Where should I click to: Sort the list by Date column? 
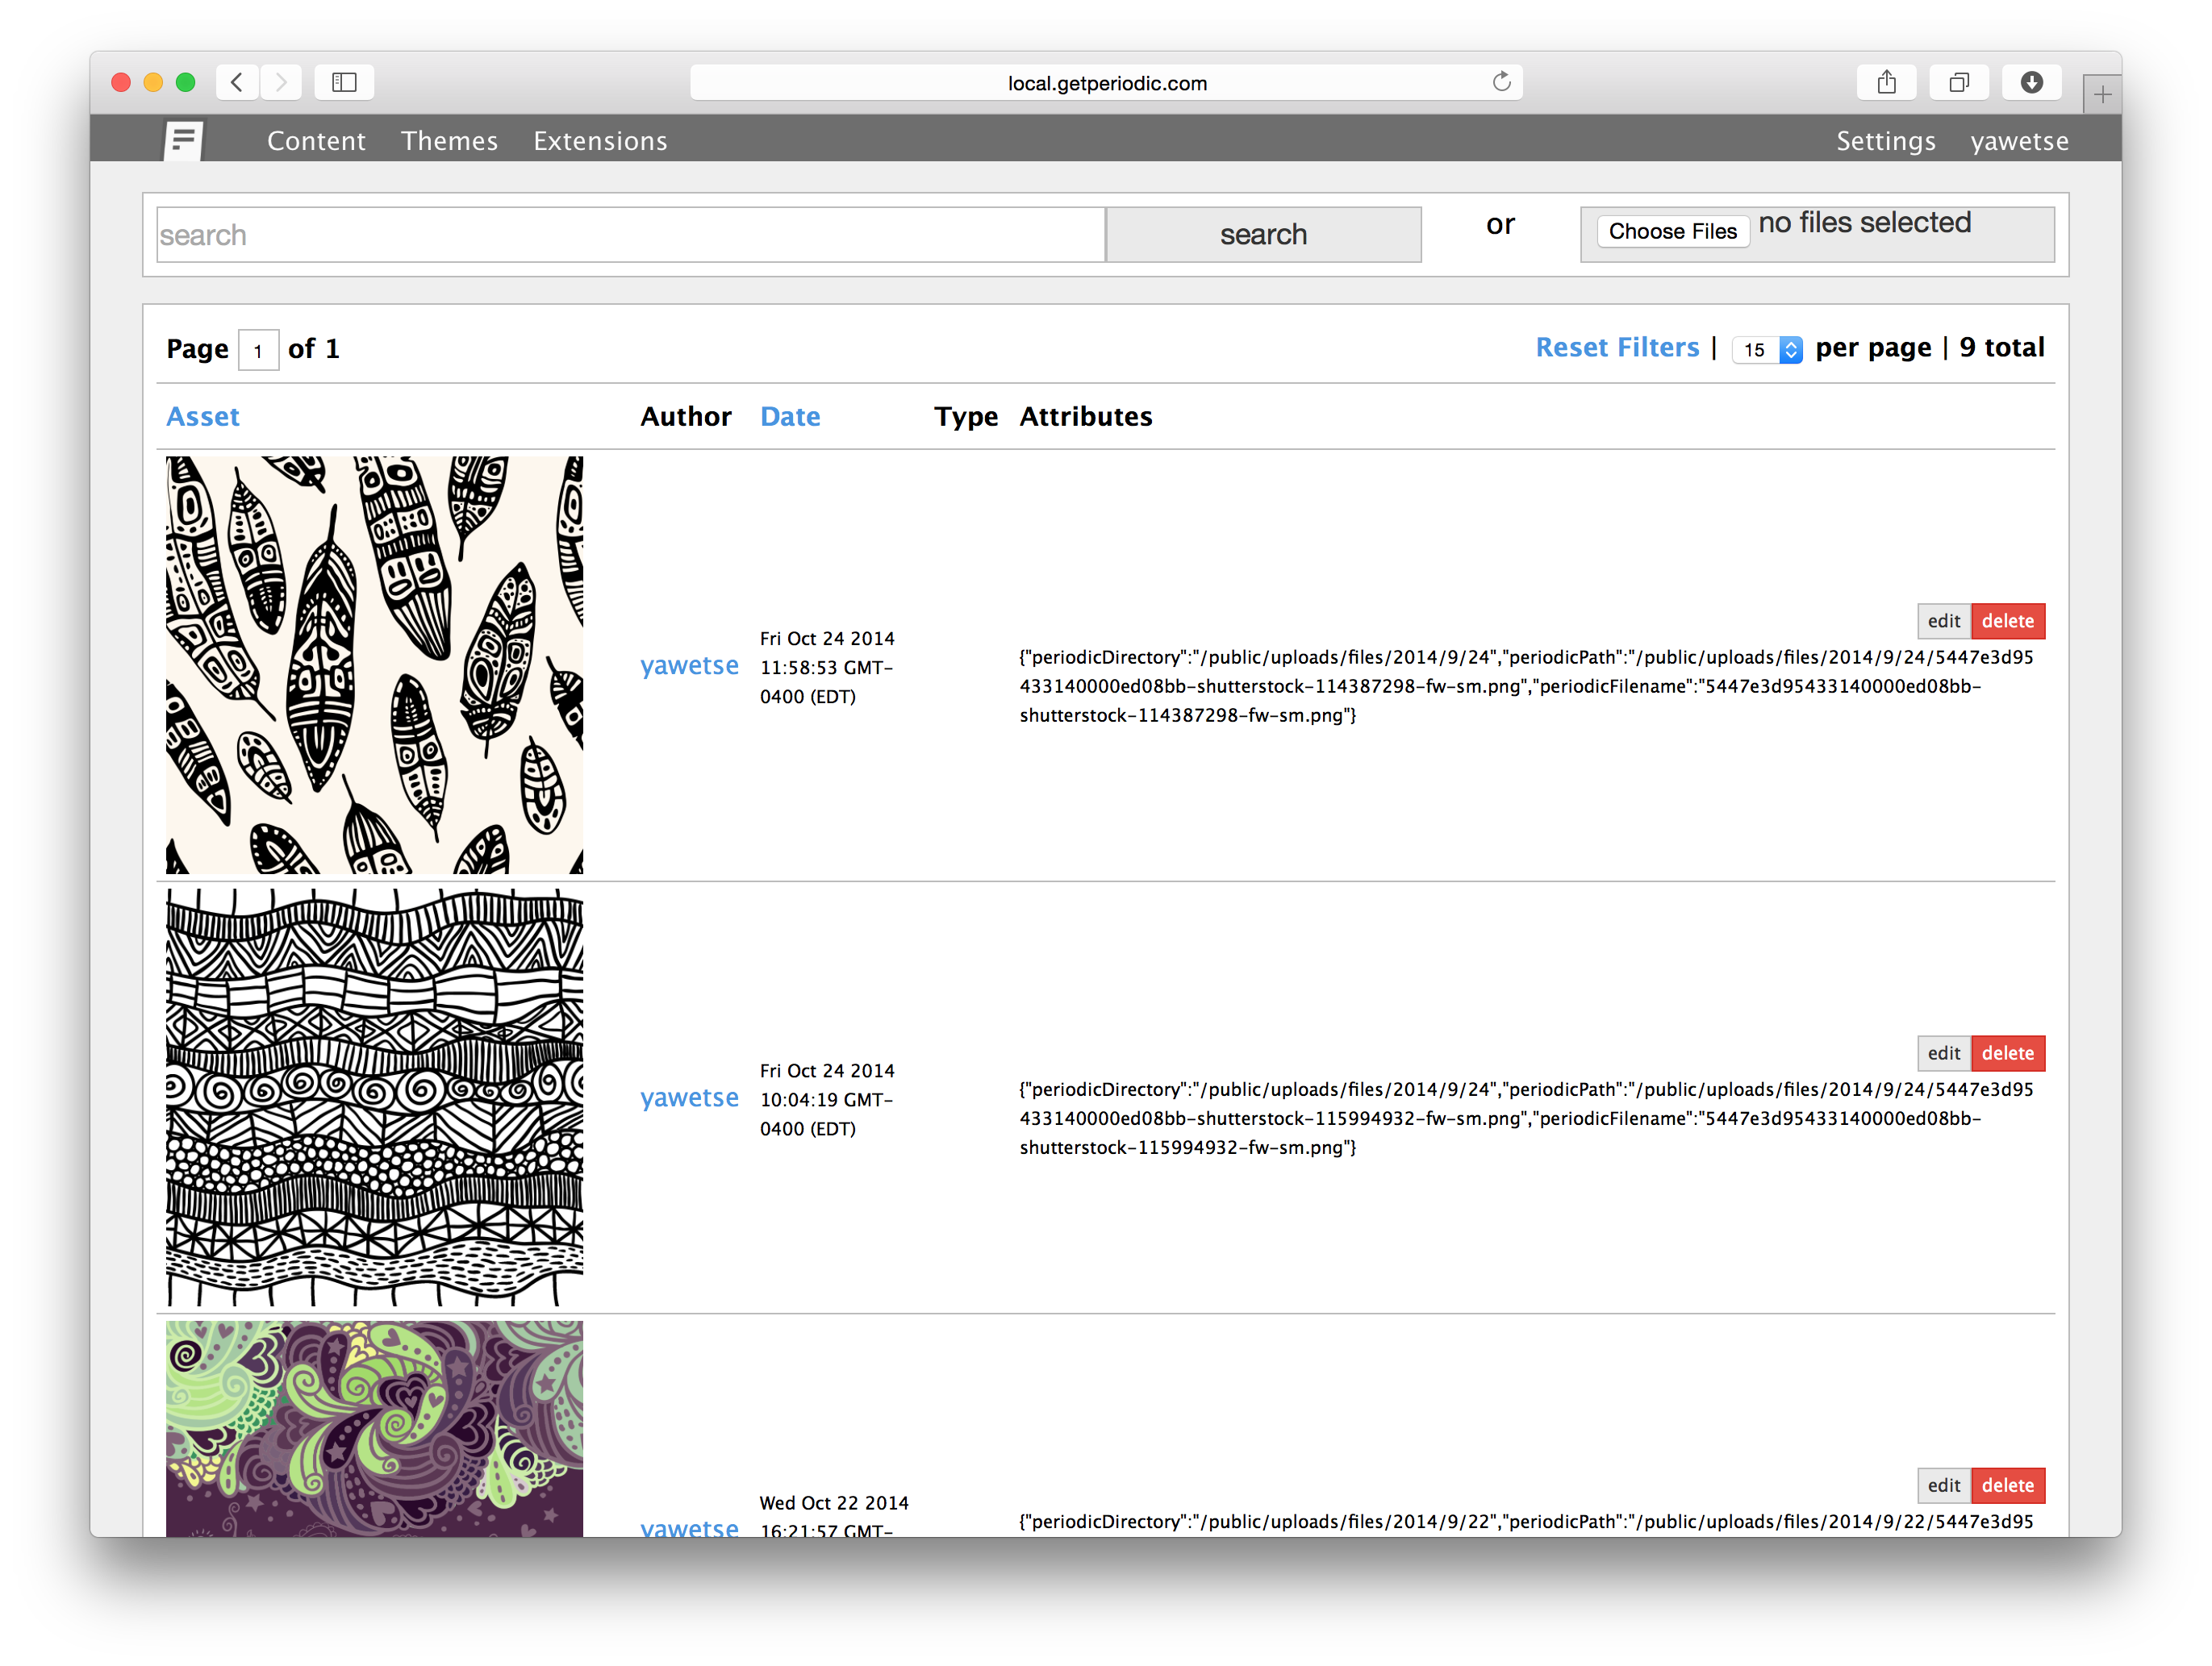790,416
